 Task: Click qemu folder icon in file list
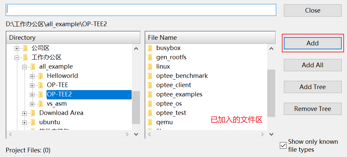150,122
